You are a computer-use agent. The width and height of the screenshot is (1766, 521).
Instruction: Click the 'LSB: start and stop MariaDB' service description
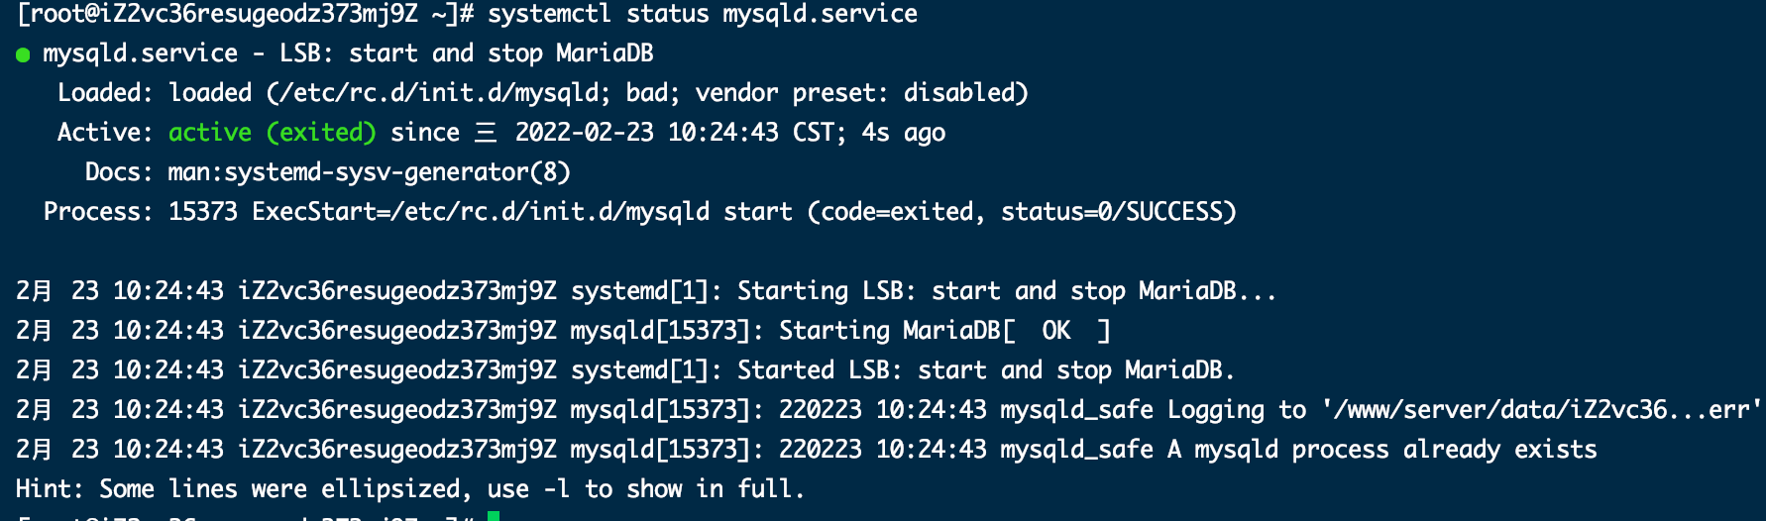467,53
